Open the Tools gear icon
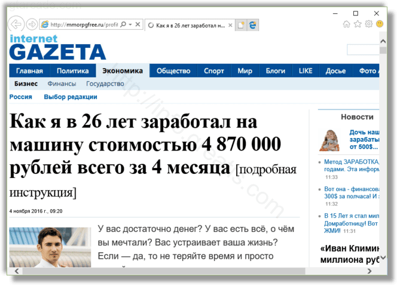 [368, 24]
